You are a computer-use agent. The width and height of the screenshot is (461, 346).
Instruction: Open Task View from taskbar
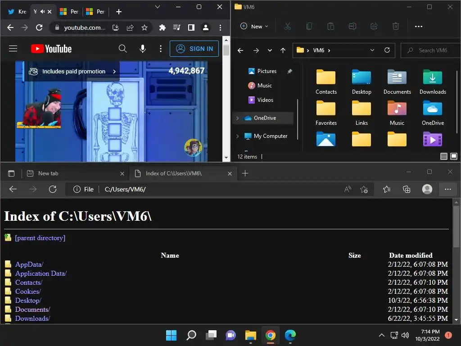point(211,335)
